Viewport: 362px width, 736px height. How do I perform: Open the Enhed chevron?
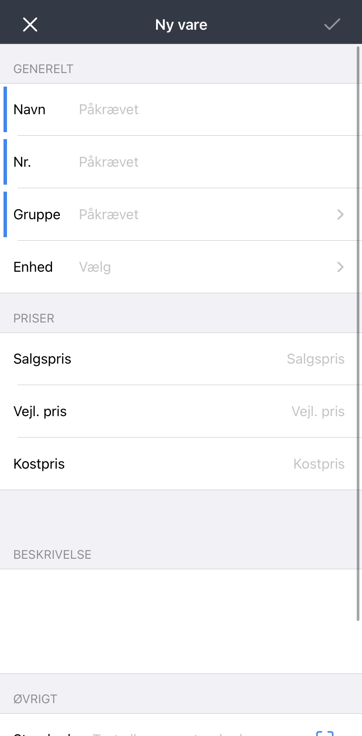[340, 267]
